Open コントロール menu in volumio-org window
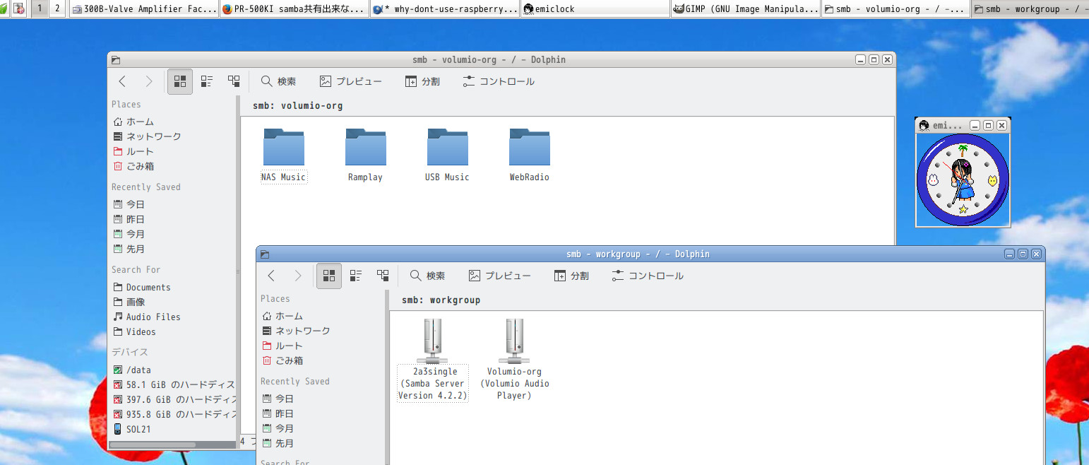This screenshot has width=1089, height=465. (499, 81)
